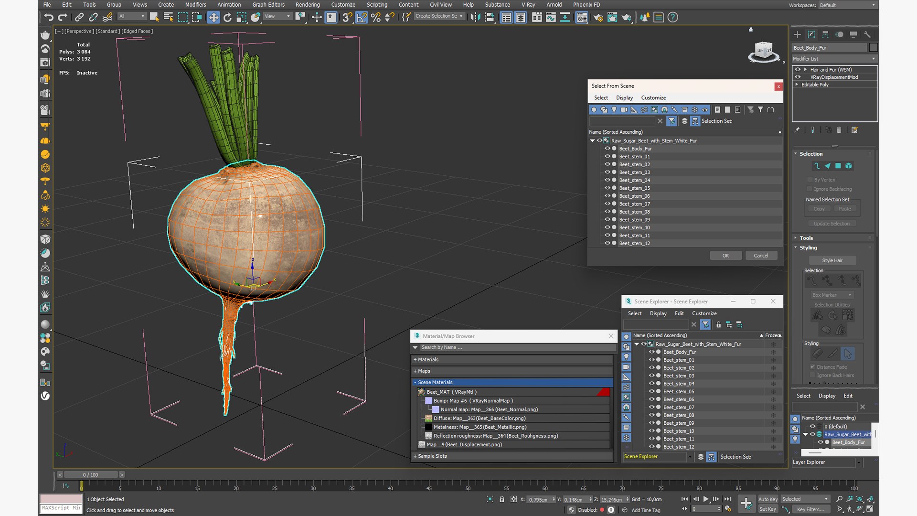Open the Workspaces Default dropdown
This screenshot has width=917, height=516.
click(x=848, y=5)
